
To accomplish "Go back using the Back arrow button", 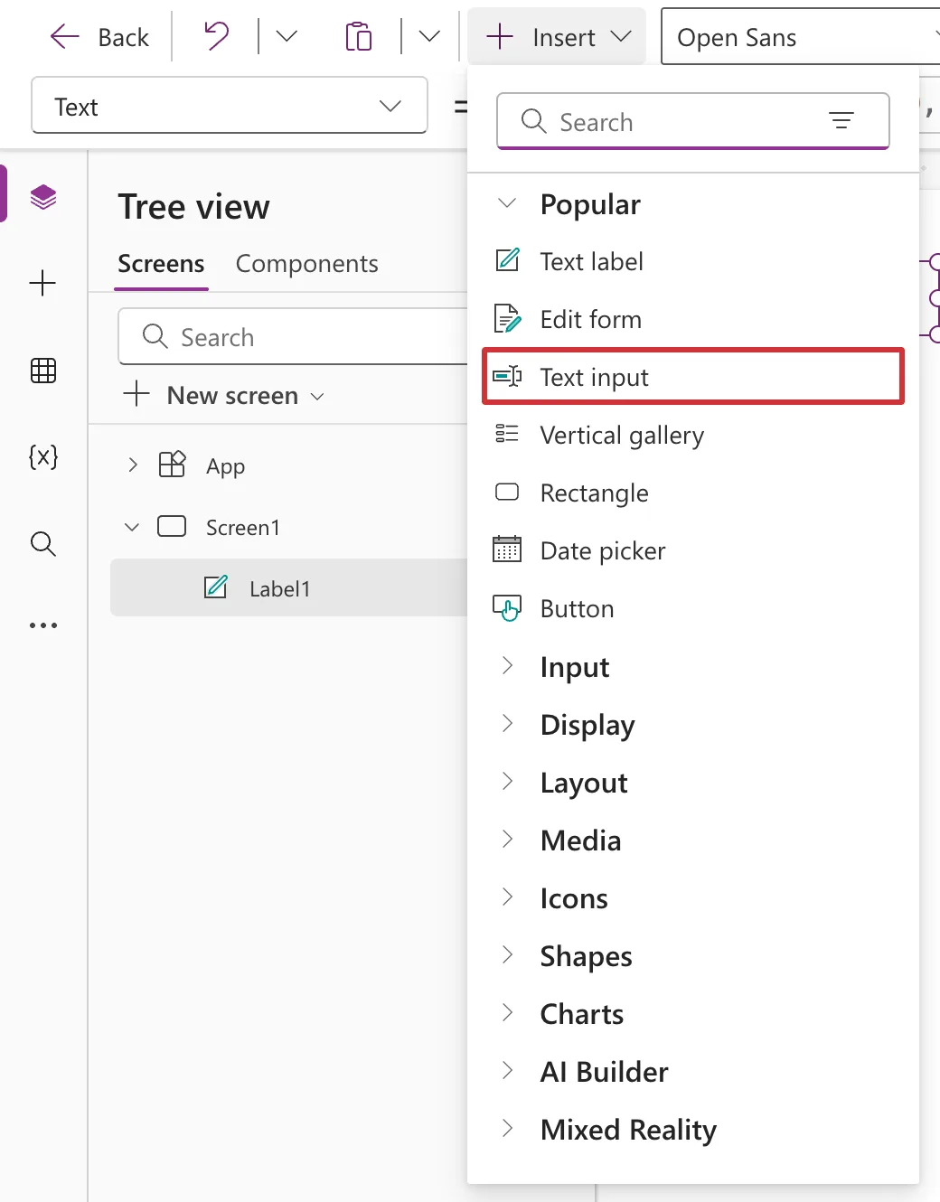I will pyautogui.click(x=99, y=37).
